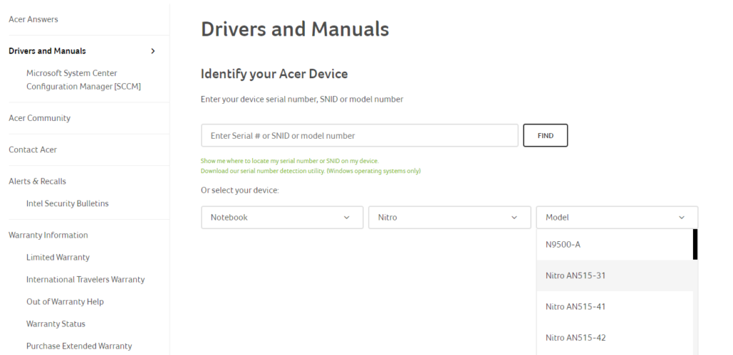The width and height of the screenshot is (733, 355).
Task: Go to Acer Answers in sidebar
Action: [x=34, y=19]
